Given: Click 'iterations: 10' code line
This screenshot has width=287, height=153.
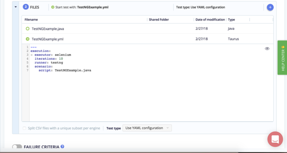Looking at the screenshot, I should 49,59.
